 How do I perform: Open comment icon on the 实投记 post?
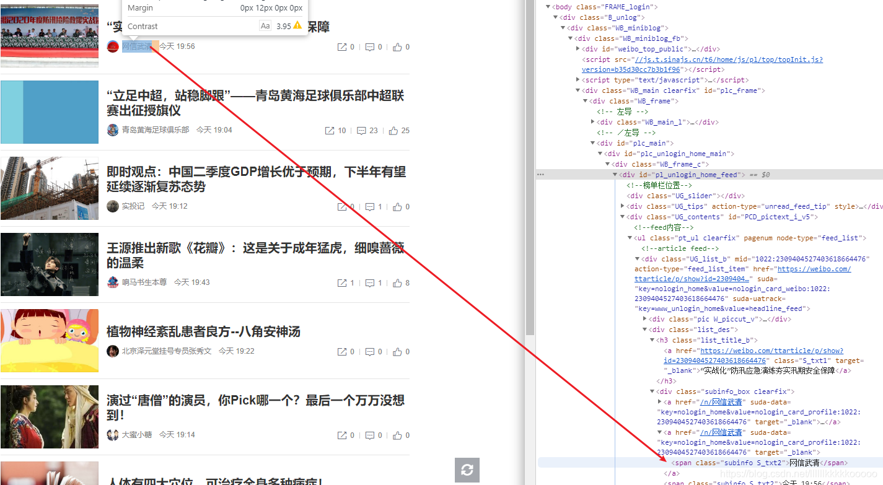(x=370, y=207)
